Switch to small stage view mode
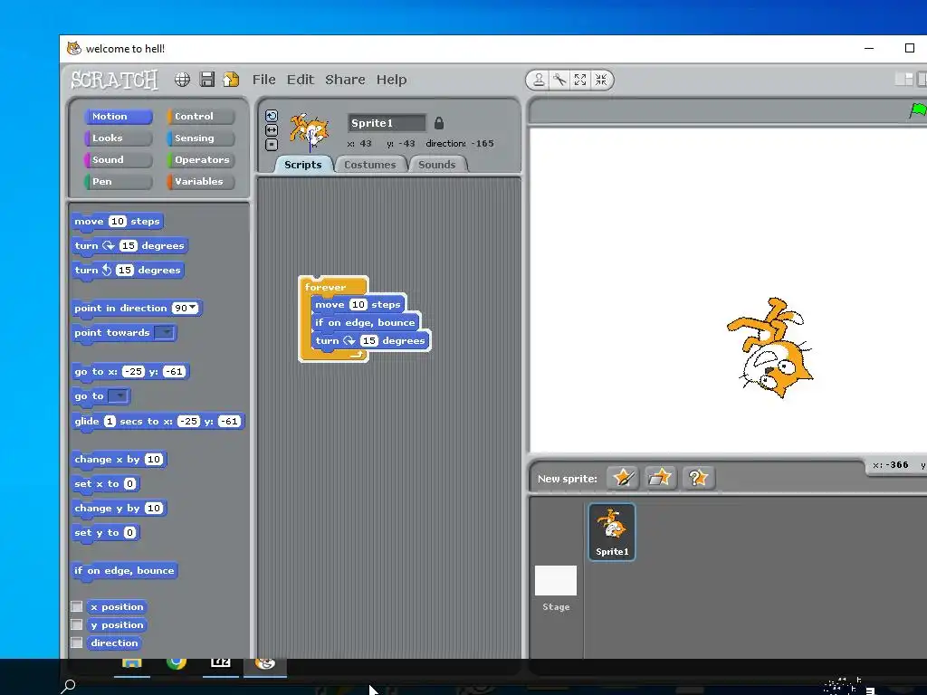 904,80
